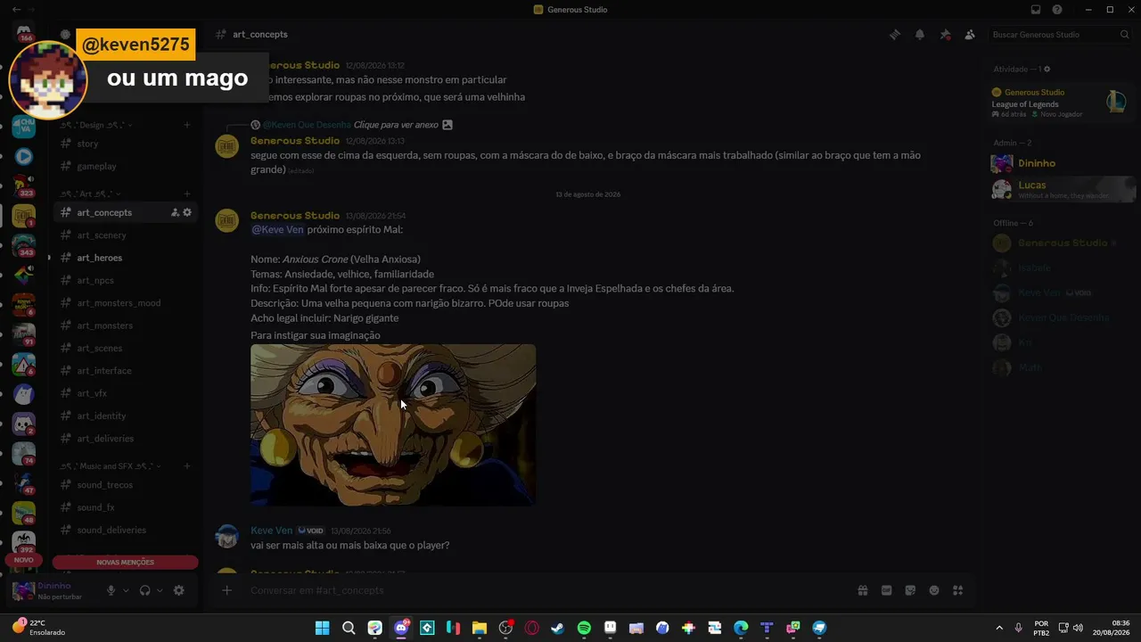Open the apps launcher icon in message bar
This screenshot has width=1141, height=642.
pos(958,590)
